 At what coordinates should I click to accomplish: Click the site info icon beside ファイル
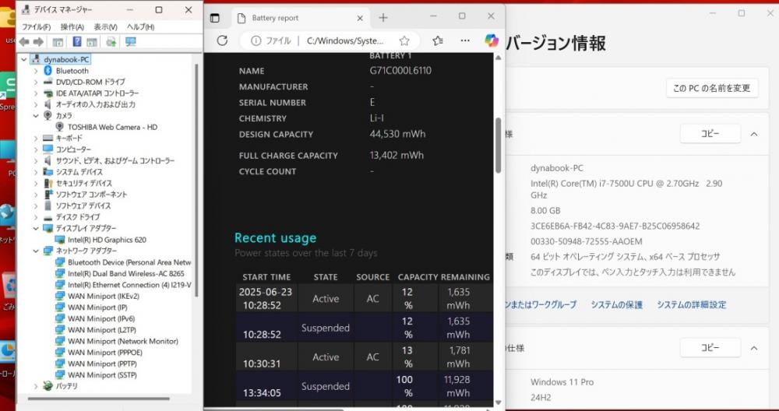click(x=256, y=40)
